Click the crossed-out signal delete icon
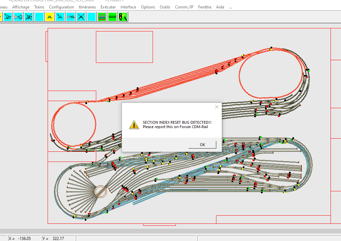This screenshot has width=341, height=241. coord(29,17)
